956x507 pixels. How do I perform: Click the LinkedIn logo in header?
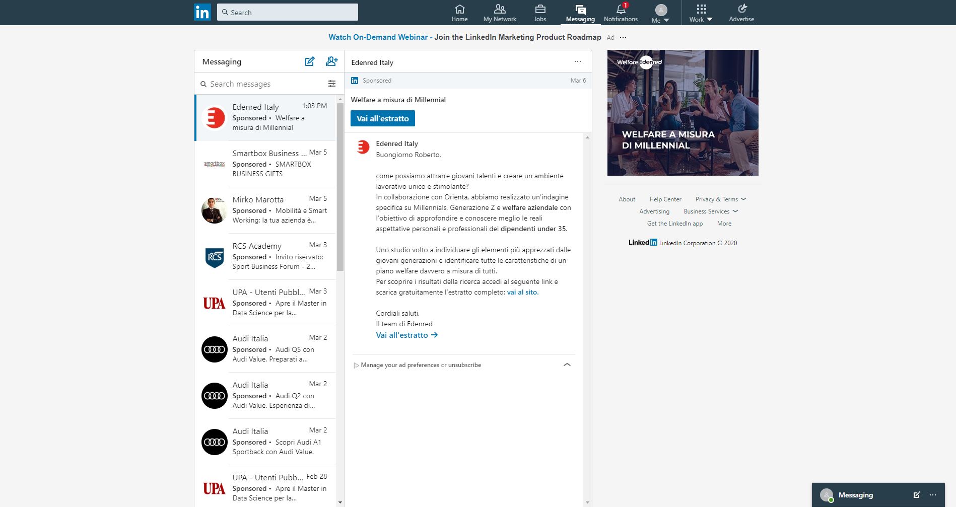[x=202, y=12]
